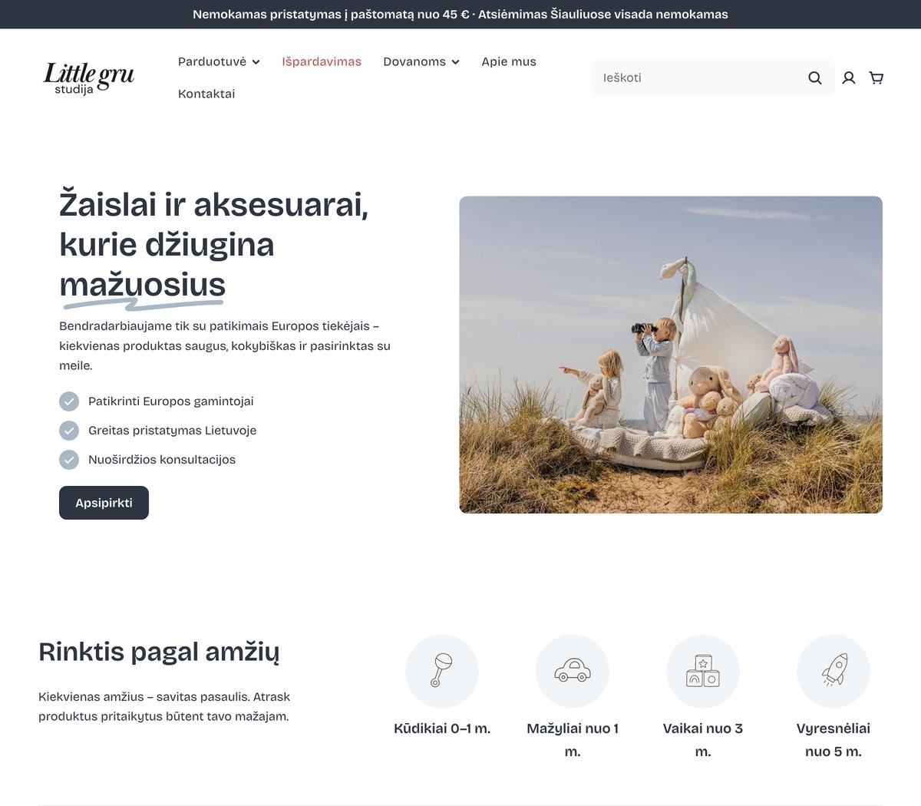
Task: Expand the Parduotuvė dropdown menu
Action: (x=219, y=61)
